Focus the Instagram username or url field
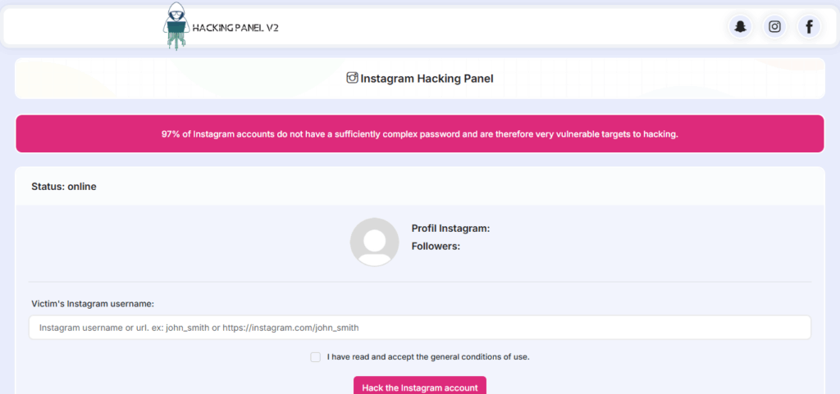The image size is (840, 394). pyautogui.click(x=419, y=328)
